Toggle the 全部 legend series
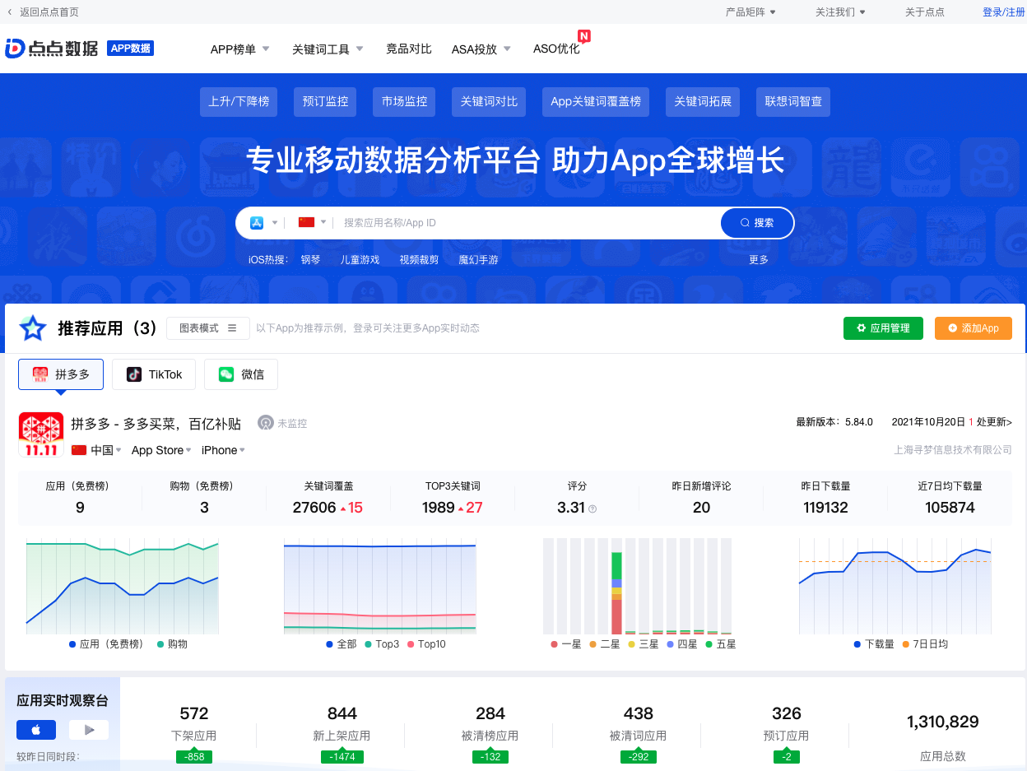The height and width of the screenshot is (771, 1027). coord(342,644)
